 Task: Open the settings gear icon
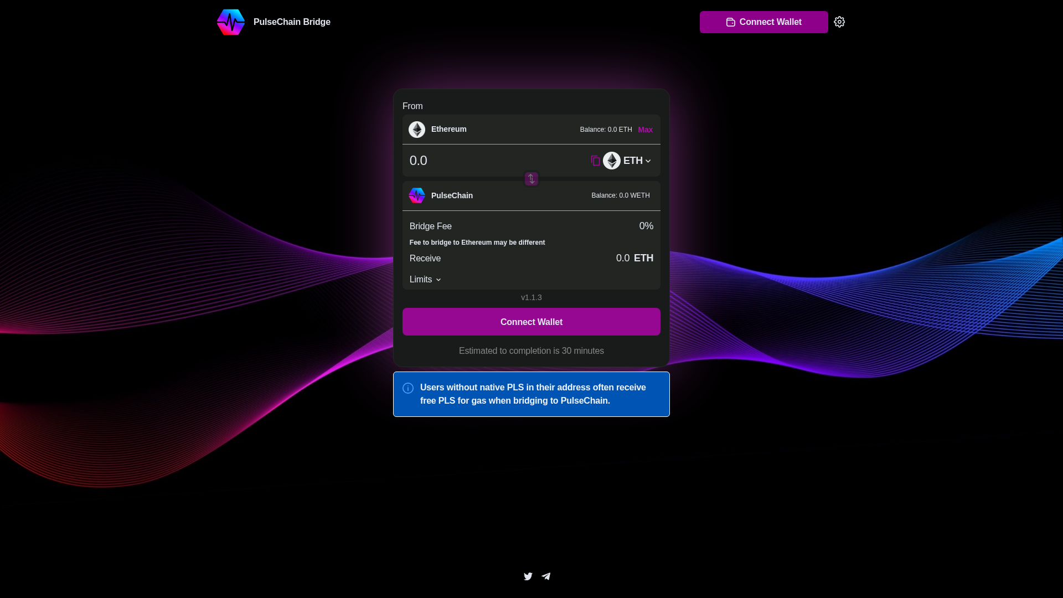coord(839,22)
